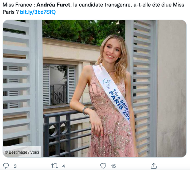The height and width of the screenshot is (170, 190).
Task: Open the share upload icon
Action: point(154,166)
